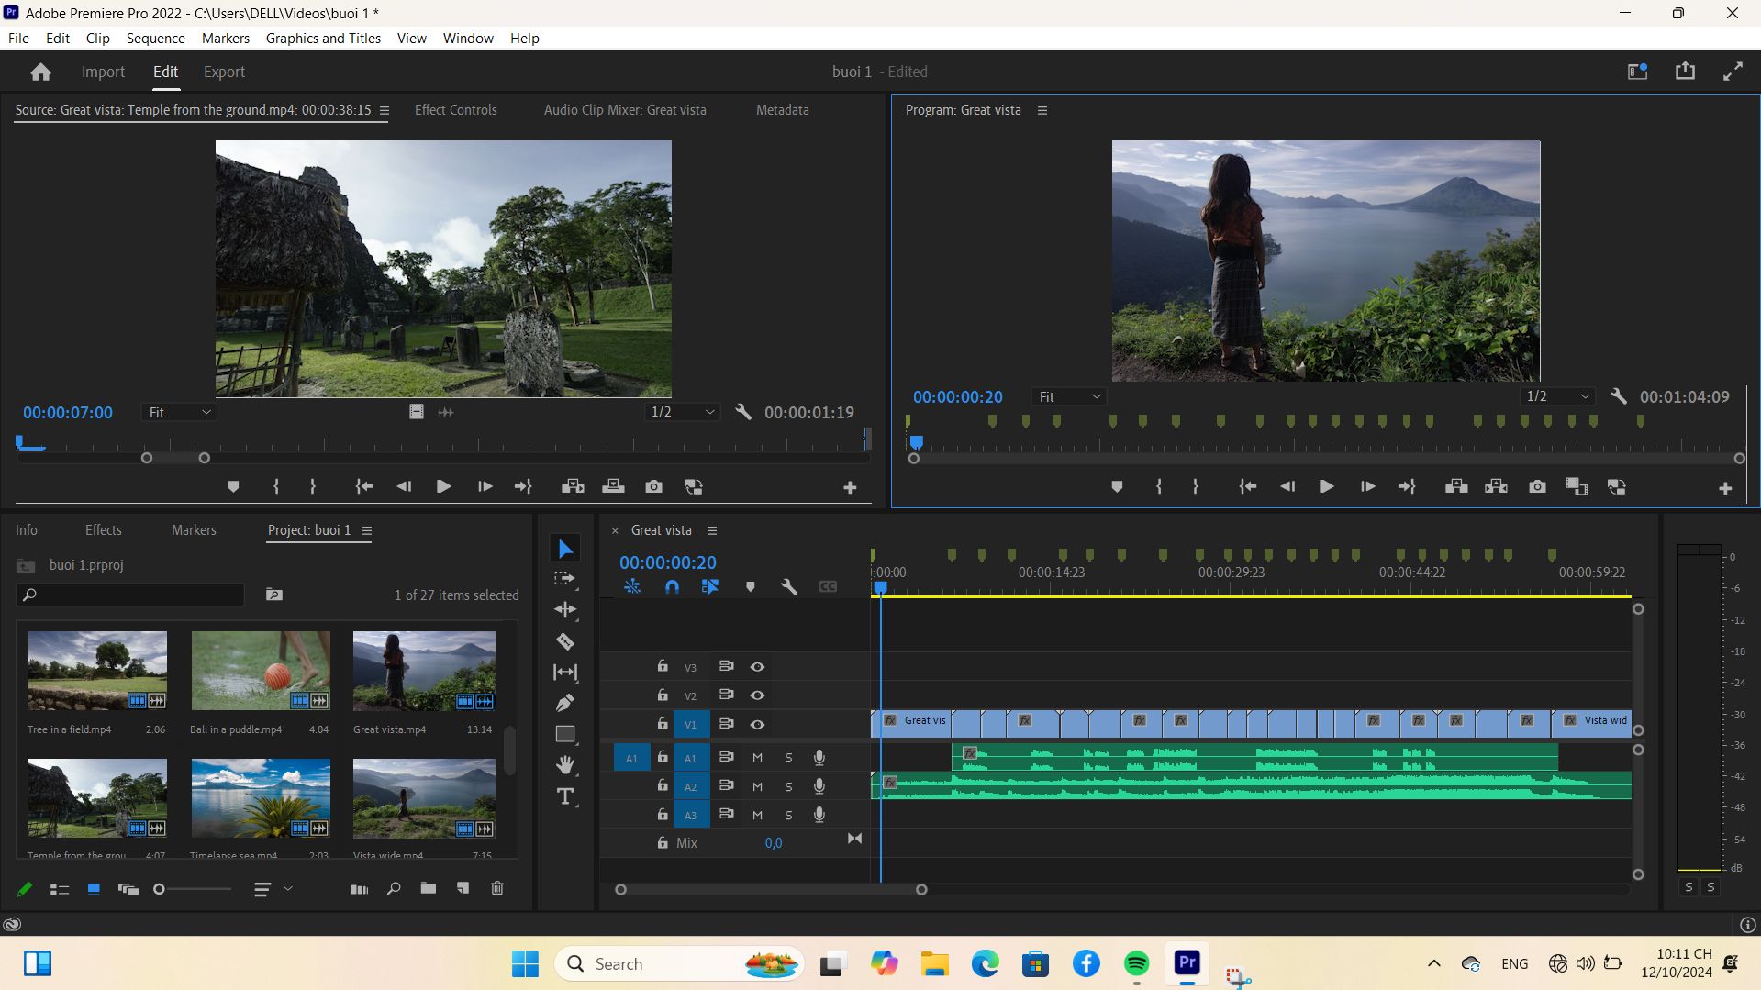The image size is (1761, 990).
Task: Play the Program monitor sequence
Action: pos(1326,486)
